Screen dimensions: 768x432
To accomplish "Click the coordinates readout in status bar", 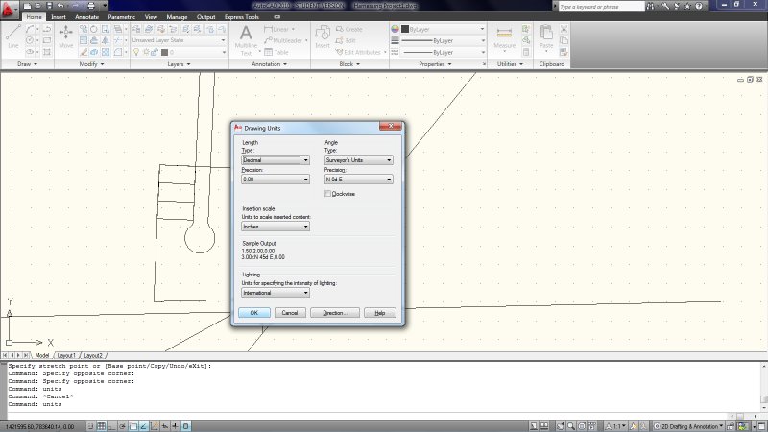I will (x=40, y=427).
